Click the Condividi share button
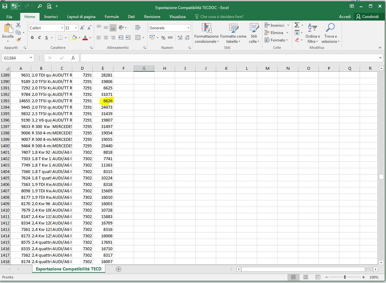The width and height of the screenshot is (386, 283). click(x=367, y=17)
